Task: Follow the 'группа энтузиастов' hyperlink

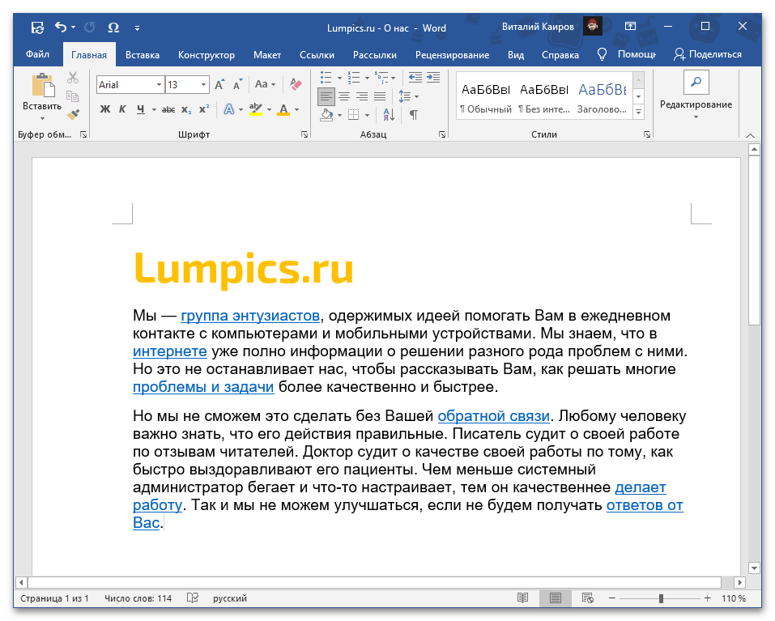Action: pyautogui.click(x=250, y=315)
